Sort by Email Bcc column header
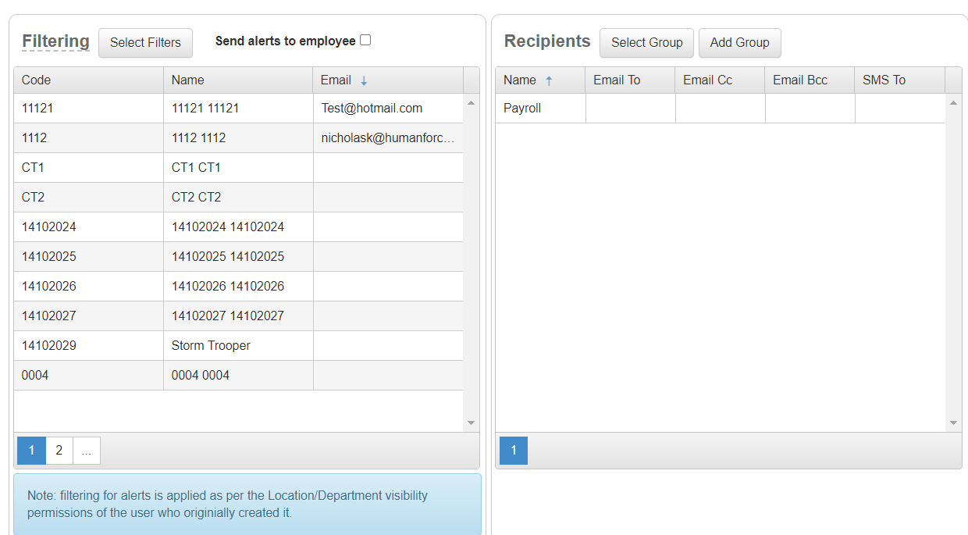This screenshot has height=535, width=968. (810, 80)
